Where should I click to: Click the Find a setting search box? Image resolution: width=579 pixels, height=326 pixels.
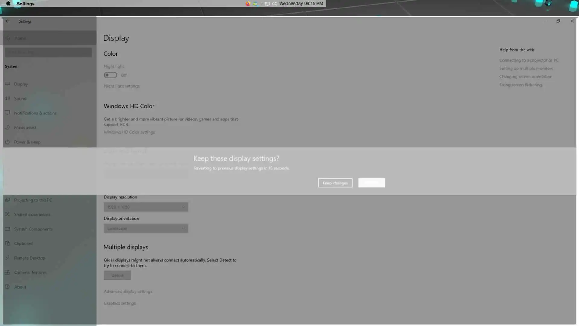click(48, 52)
